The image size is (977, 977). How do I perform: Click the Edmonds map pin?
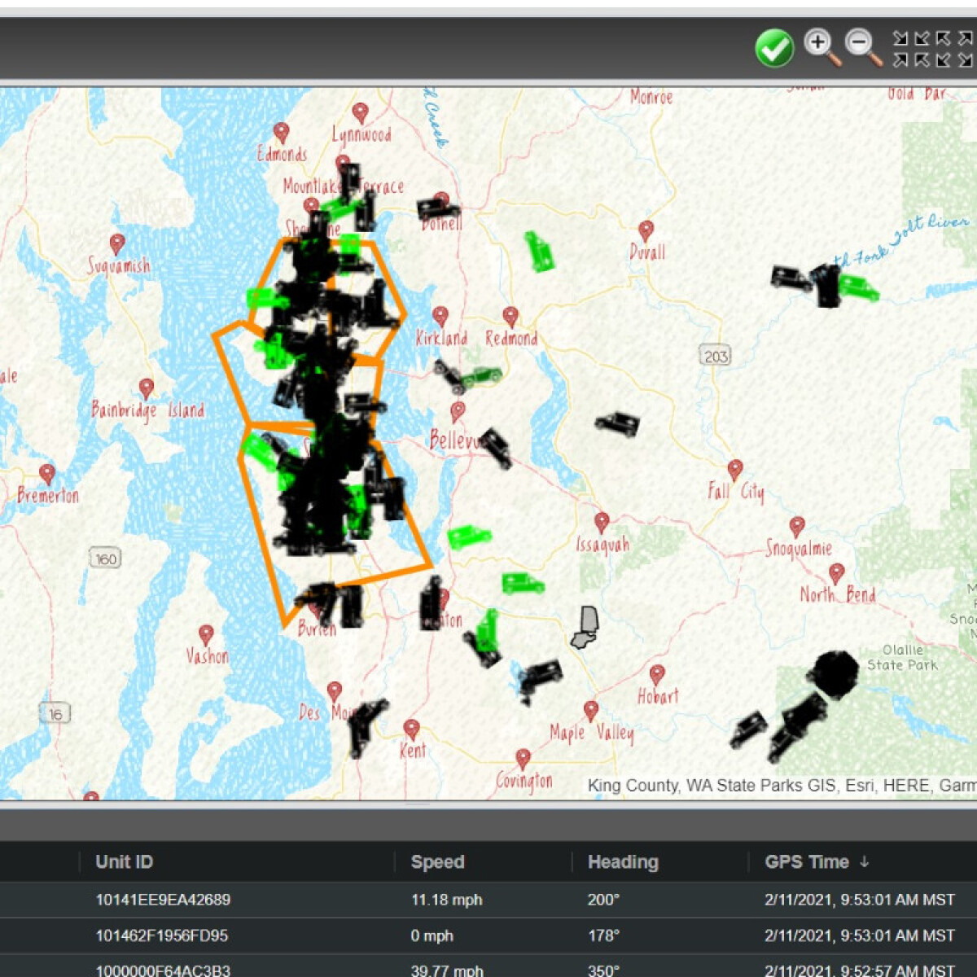point(281,132)
